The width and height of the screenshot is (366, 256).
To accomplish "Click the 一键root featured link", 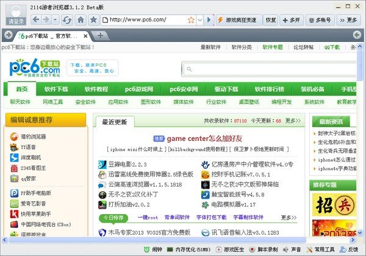I will (148, 217).
